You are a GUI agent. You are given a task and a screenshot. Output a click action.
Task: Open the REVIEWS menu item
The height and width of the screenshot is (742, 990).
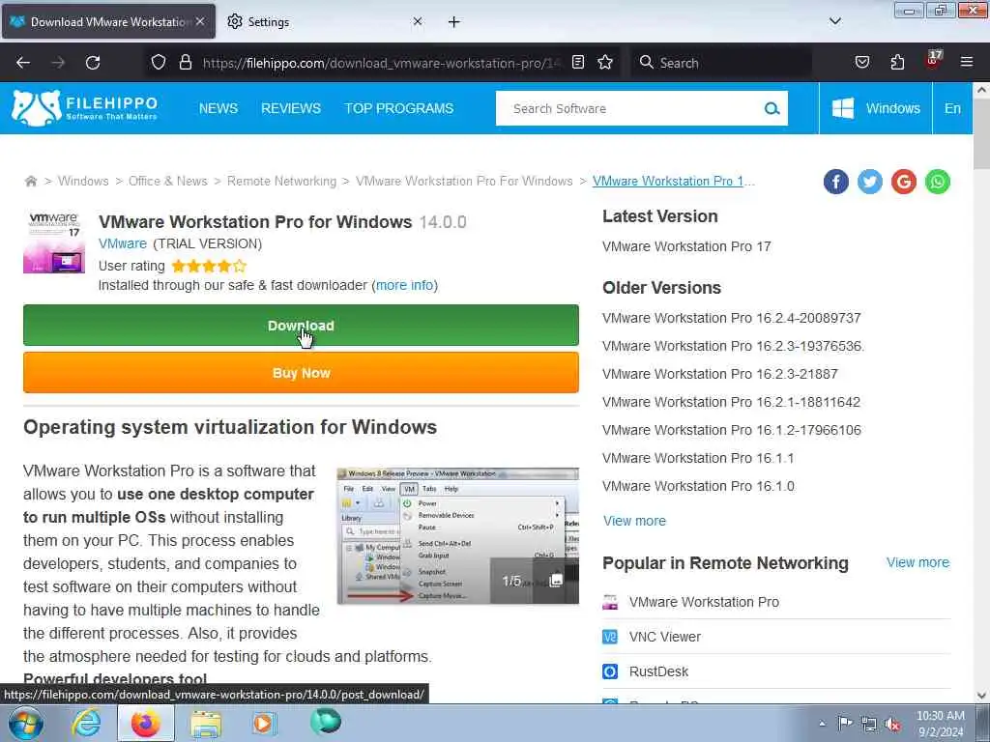coord(291,108)
